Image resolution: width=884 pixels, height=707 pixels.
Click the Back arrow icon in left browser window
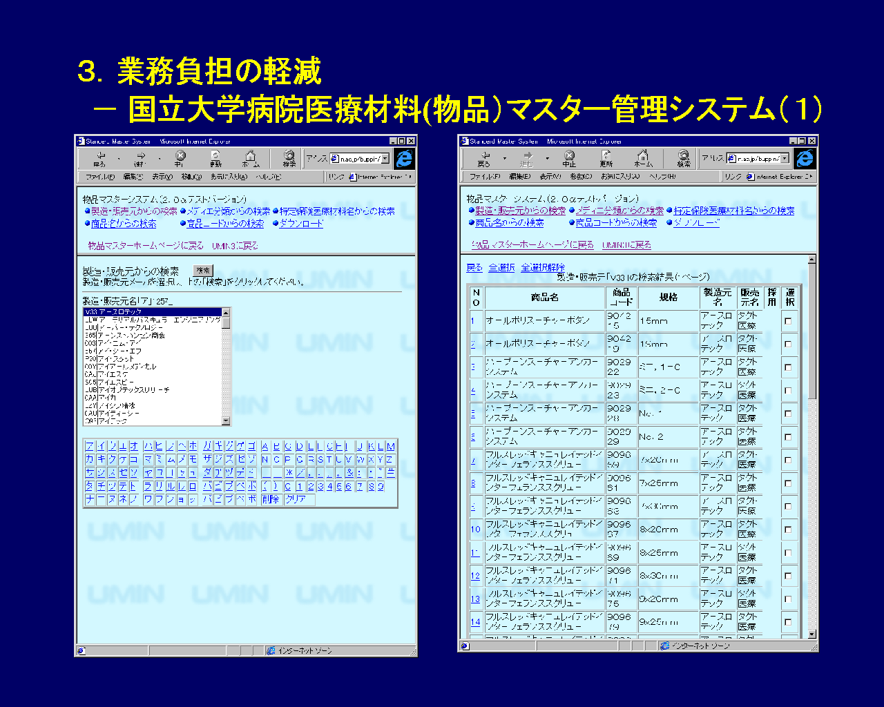pyautogui.click(x=101, y=157)
